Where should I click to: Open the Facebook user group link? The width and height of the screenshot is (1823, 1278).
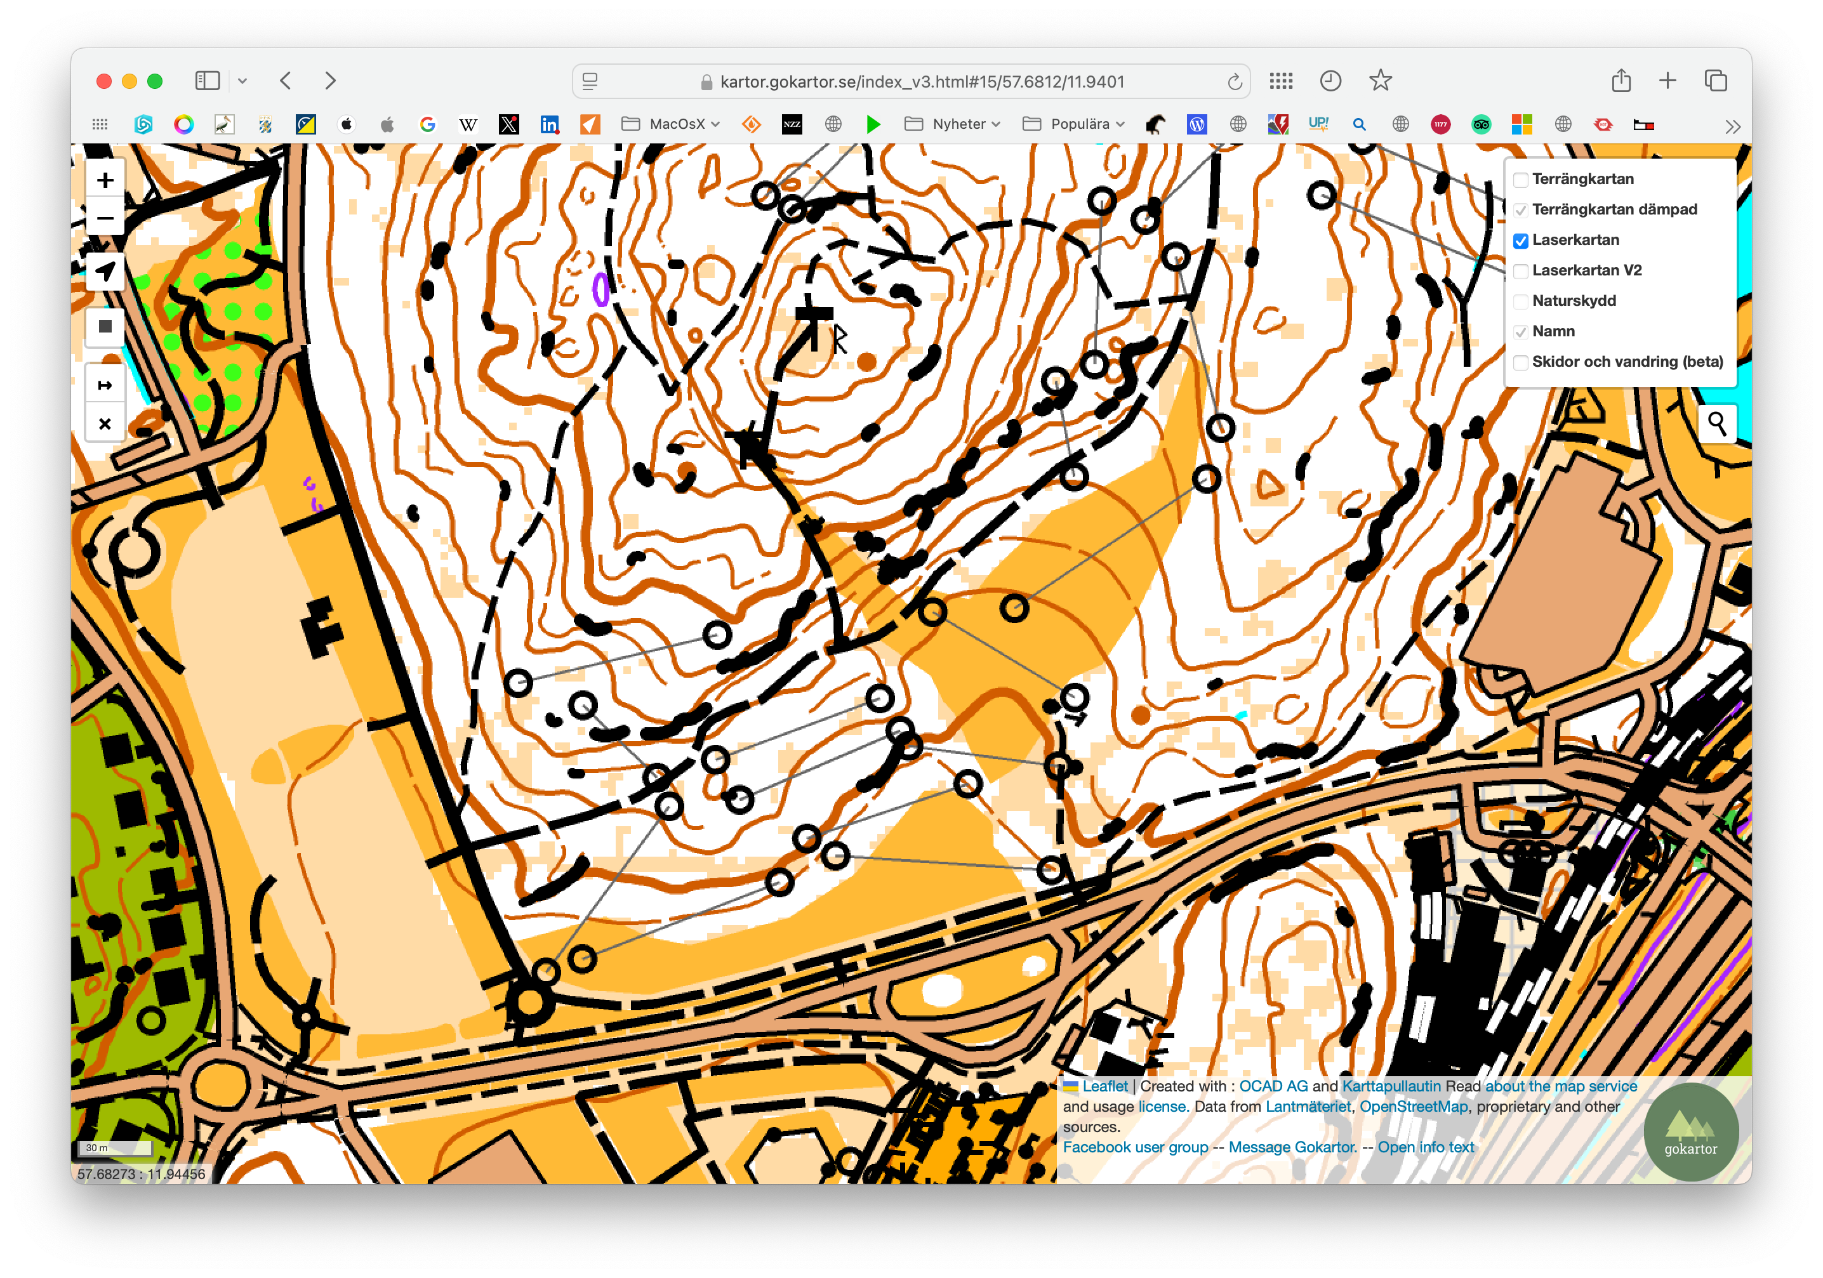(1134, 1147)
